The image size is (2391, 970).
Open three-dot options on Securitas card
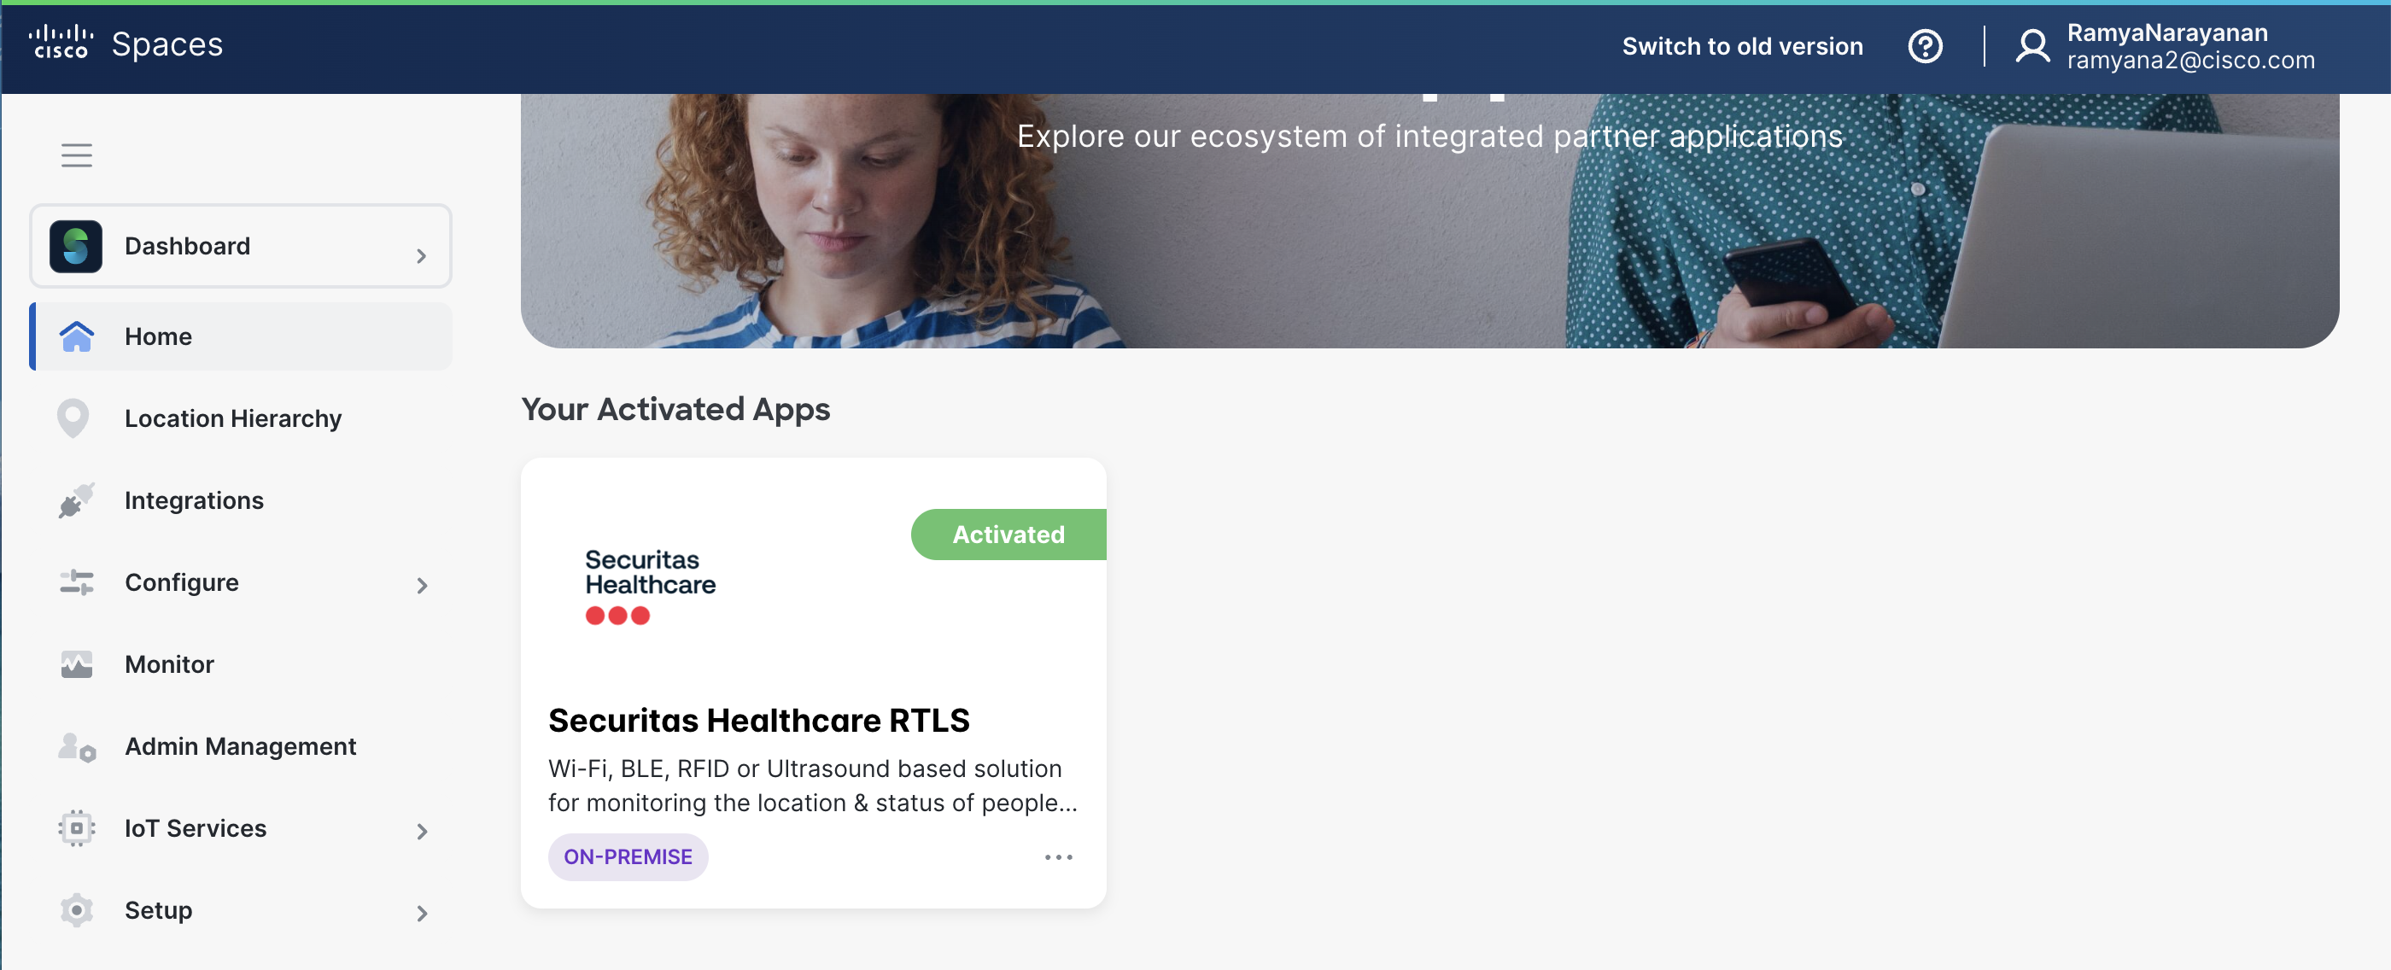coord(1058,856)
